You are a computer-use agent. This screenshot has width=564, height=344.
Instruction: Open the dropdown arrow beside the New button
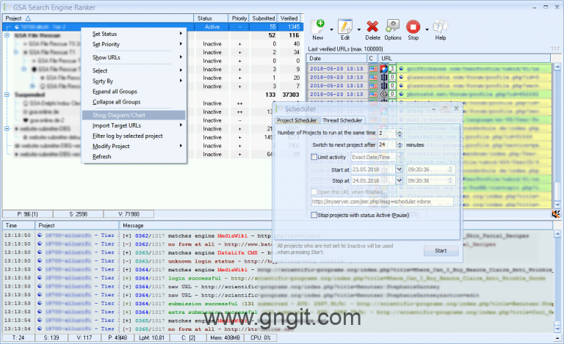[332, 31]
